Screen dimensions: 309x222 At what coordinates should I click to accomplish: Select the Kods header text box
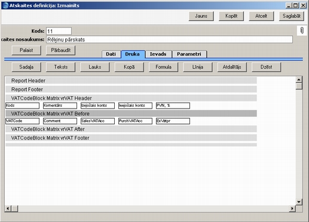[22, 106]
